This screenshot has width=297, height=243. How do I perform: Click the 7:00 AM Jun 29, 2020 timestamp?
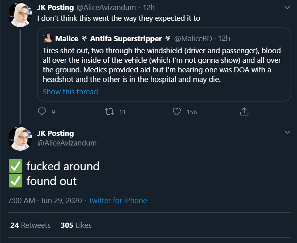(45, 201)
